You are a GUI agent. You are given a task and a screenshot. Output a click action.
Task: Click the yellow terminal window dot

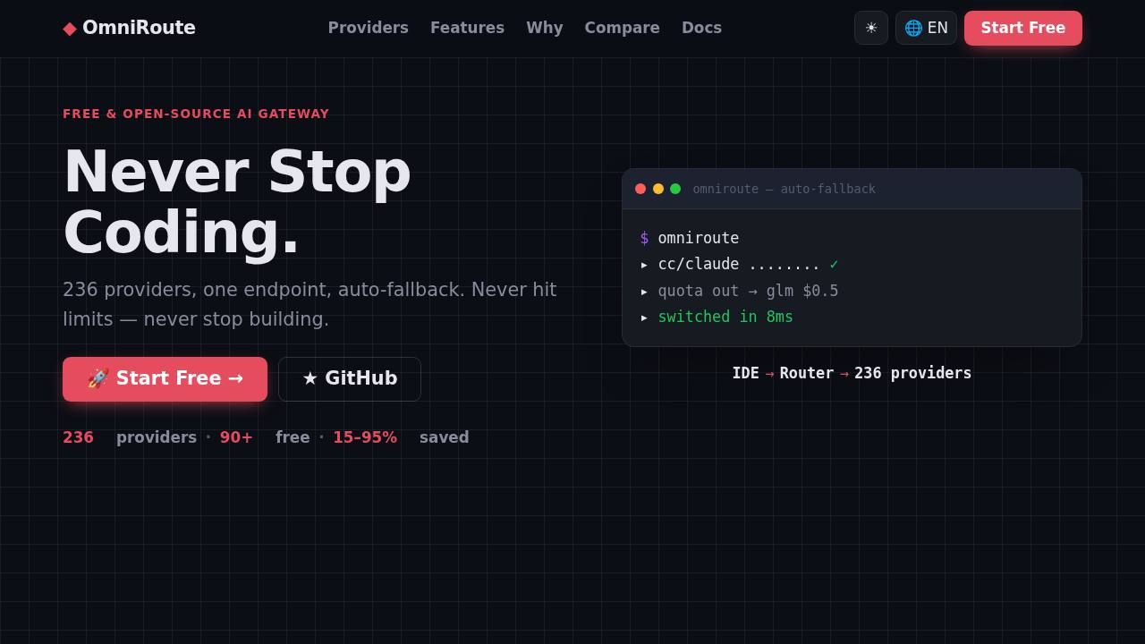click(658, 189)
